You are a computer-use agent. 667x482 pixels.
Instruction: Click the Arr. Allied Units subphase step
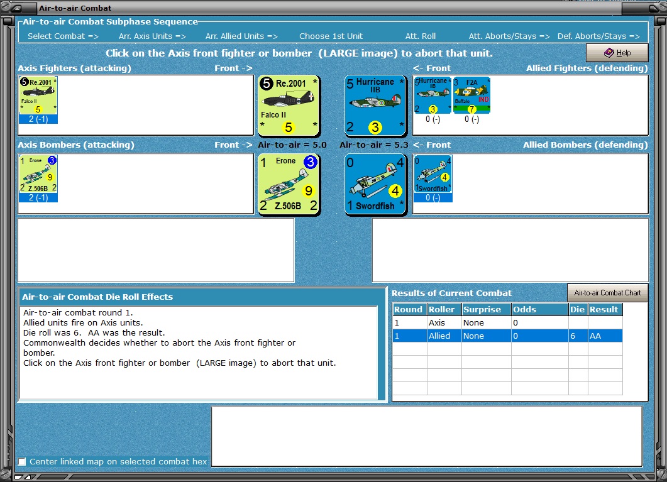[241, 36]
